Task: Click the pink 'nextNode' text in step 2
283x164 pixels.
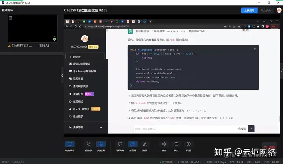Action: (140, 103)
